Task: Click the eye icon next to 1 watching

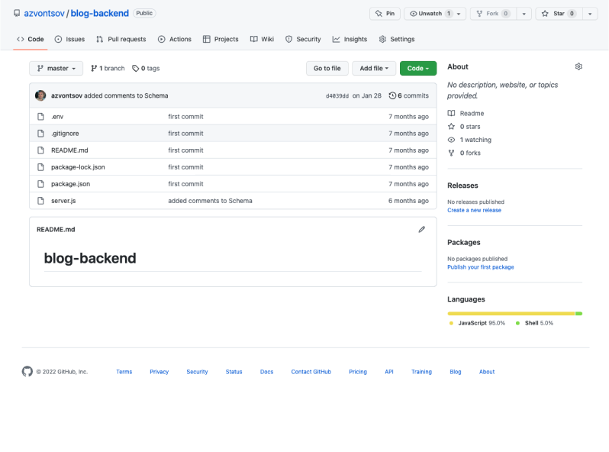Action: click(451, 140)
